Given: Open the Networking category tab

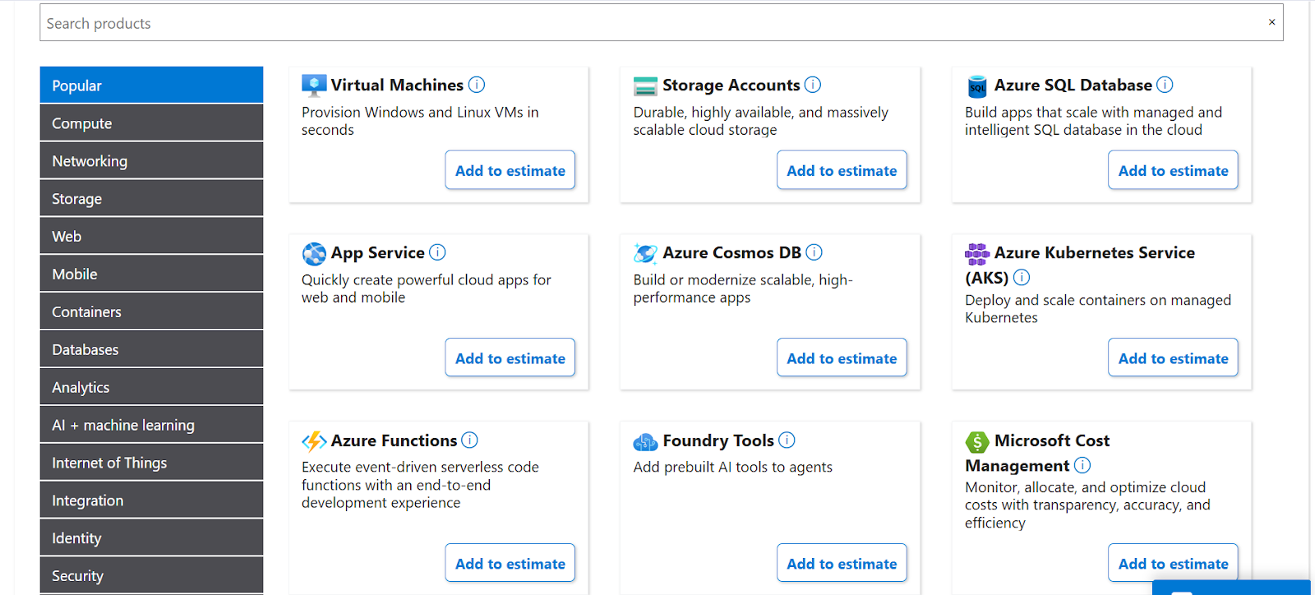Looking at the screenshot, I should click(x=151, y=161).
